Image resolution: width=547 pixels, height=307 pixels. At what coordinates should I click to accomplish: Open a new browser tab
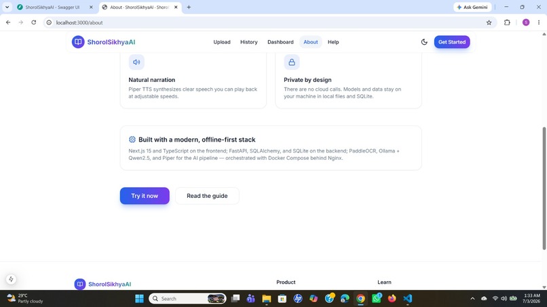tap(189, 7)
